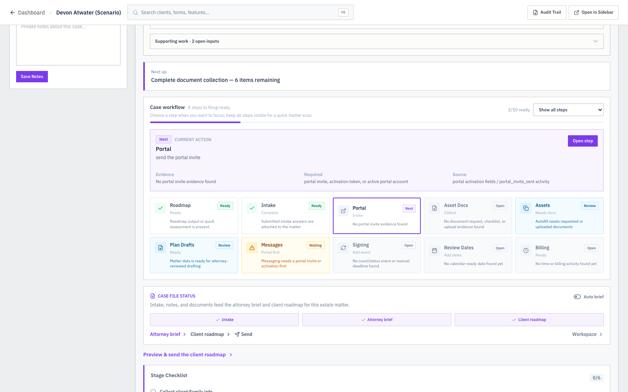The image size is (628, 392).
Task: Click the Intake card checkmark icon
Action: pyautogui.click(x=252, y=208)
